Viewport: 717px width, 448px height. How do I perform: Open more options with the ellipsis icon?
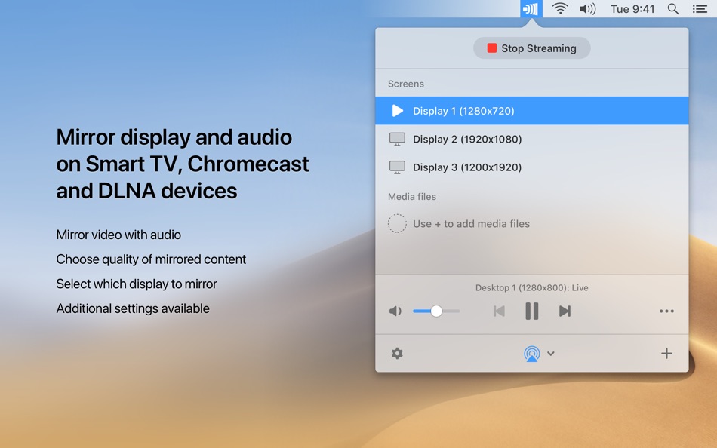pyautogui.click(x=666, y=311)
